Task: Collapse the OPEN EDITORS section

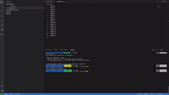Action: coord(24,4)
